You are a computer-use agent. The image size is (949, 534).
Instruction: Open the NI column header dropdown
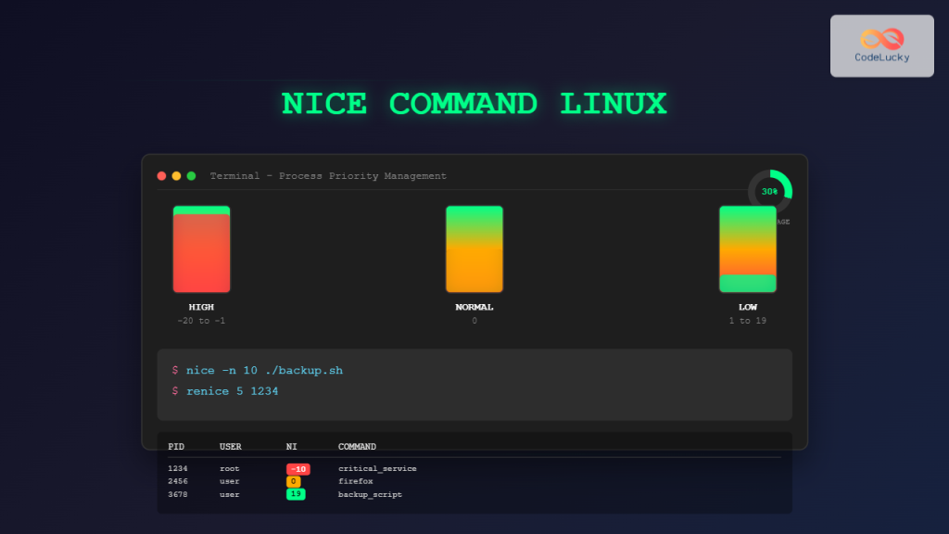pos(291,446)
